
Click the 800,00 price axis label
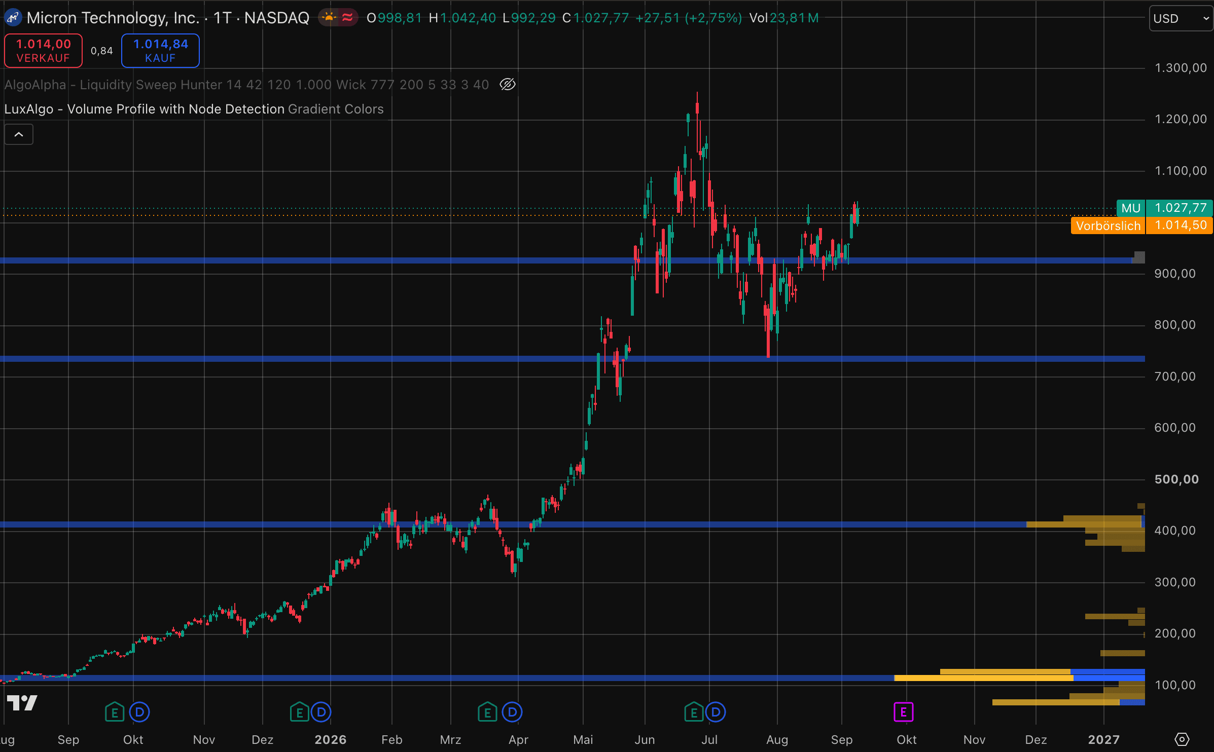coord(1175,325)
